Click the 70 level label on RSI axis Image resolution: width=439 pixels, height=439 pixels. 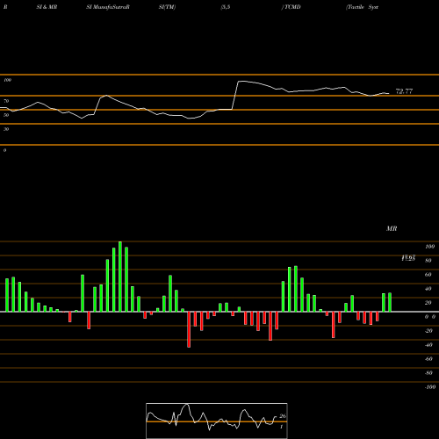[6, 101]
